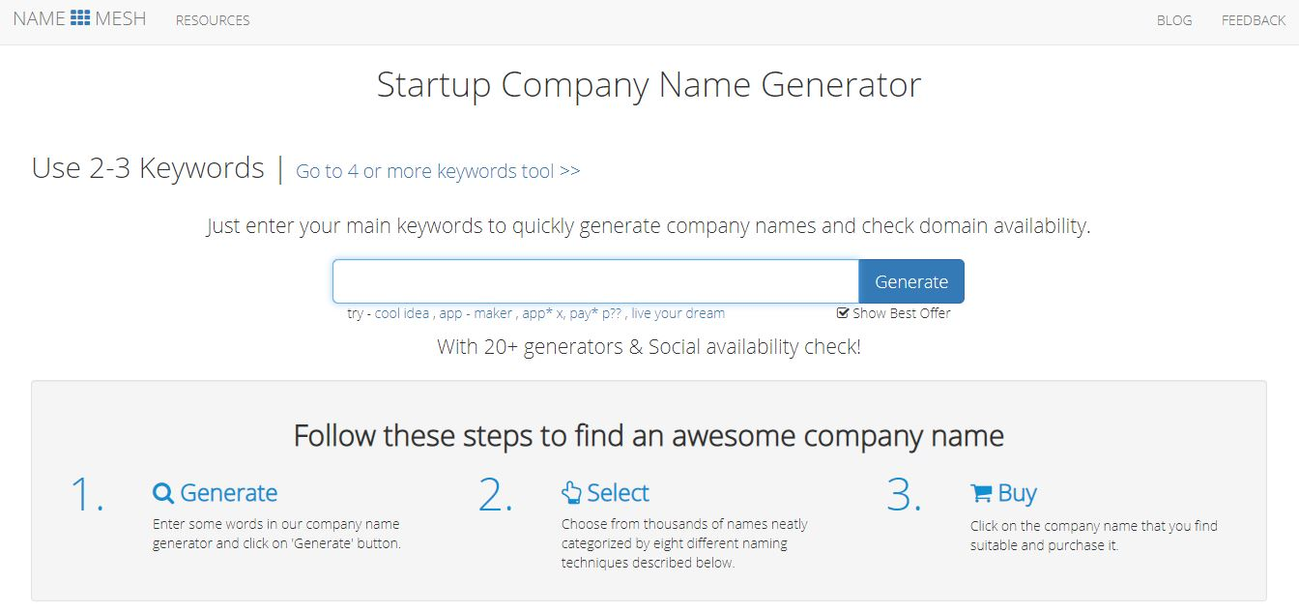Click inside the keyword input field
Viewport: 1299px width, 612px height.
594,280
